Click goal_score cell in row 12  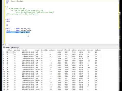point(51,76)
